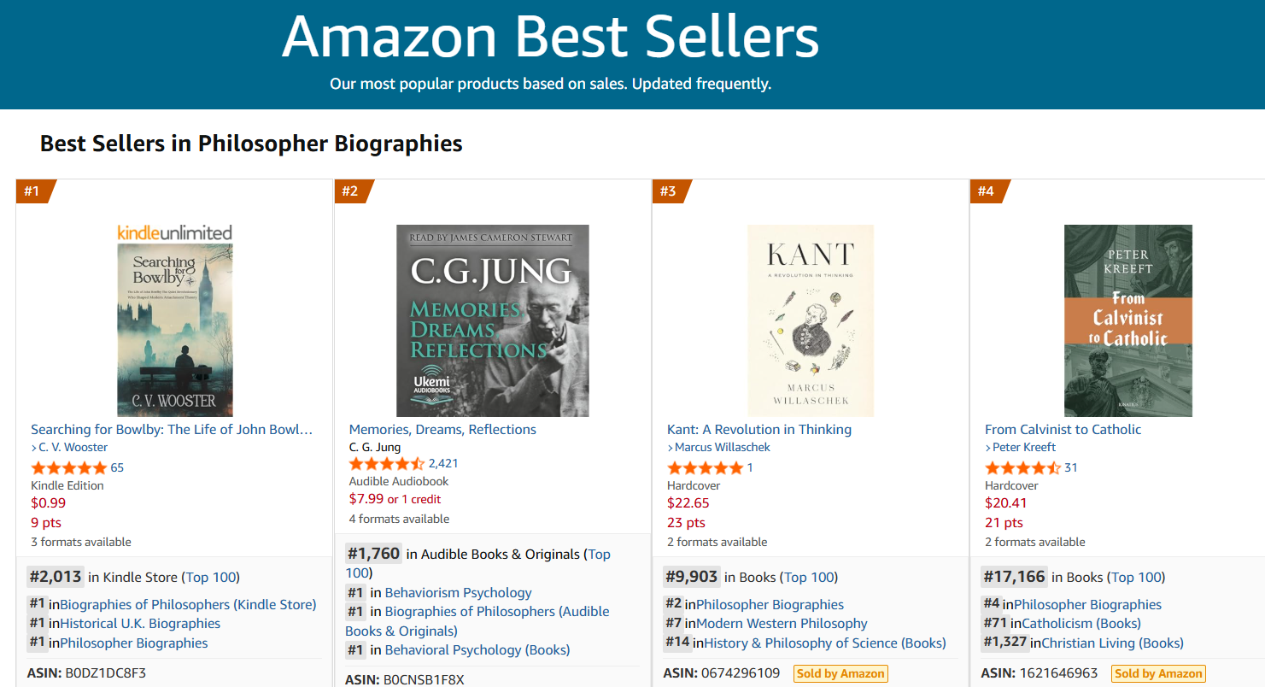
Task: Open the Catholicism (Books) category link
Action: point(1081,624)
